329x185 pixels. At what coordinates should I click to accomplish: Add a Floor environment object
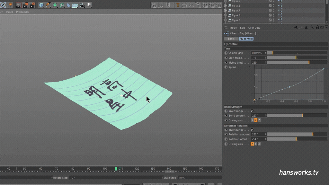[75, 5]
